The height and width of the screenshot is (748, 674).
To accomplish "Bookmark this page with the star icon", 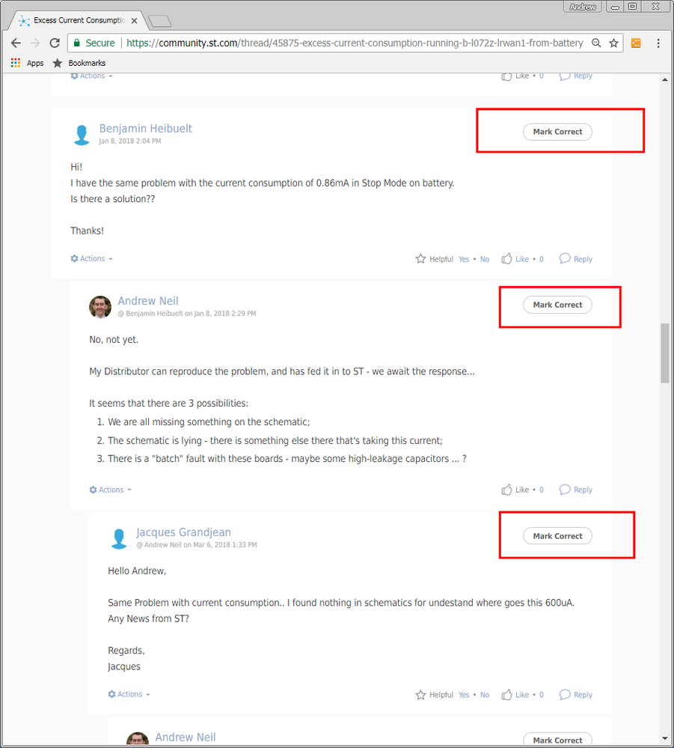I will [614, 43].
